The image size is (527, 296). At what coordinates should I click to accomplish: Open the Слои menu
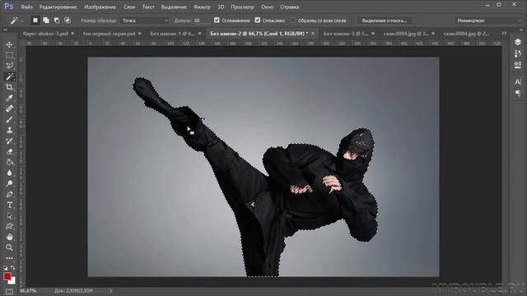pos(129,7)
